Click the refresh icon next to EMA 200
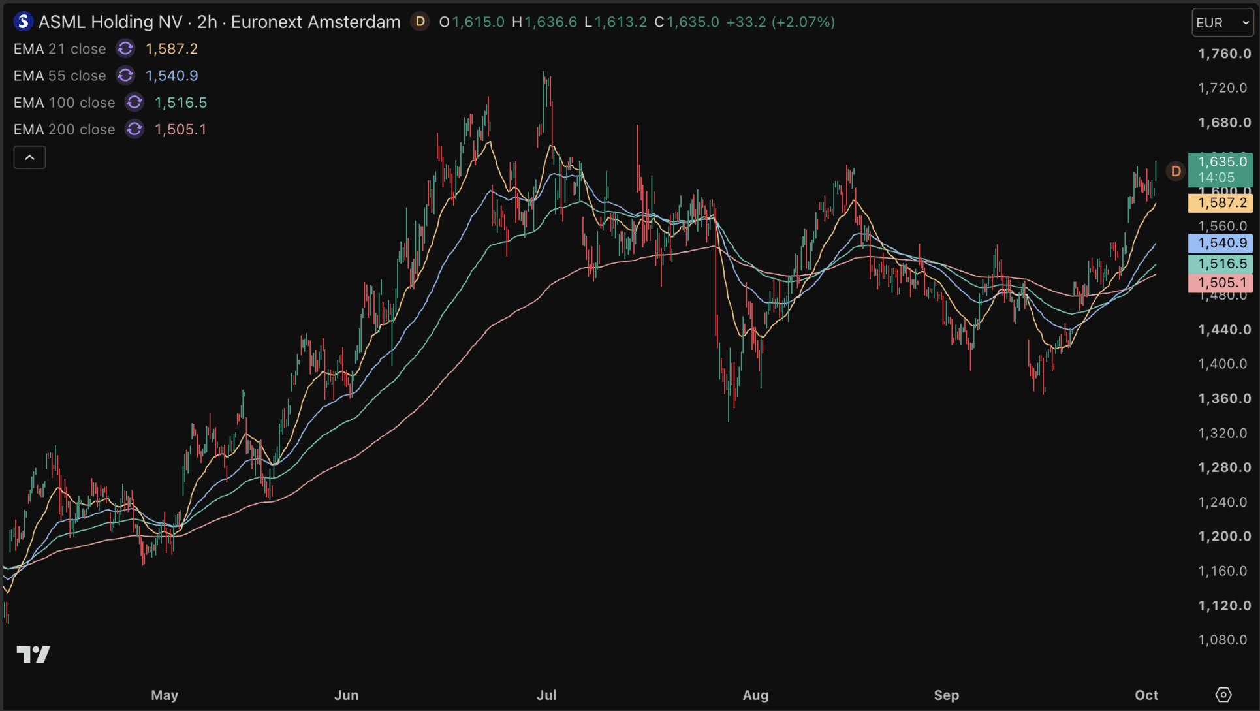Viewport: 1260px width, 711px height. [134, 129]
